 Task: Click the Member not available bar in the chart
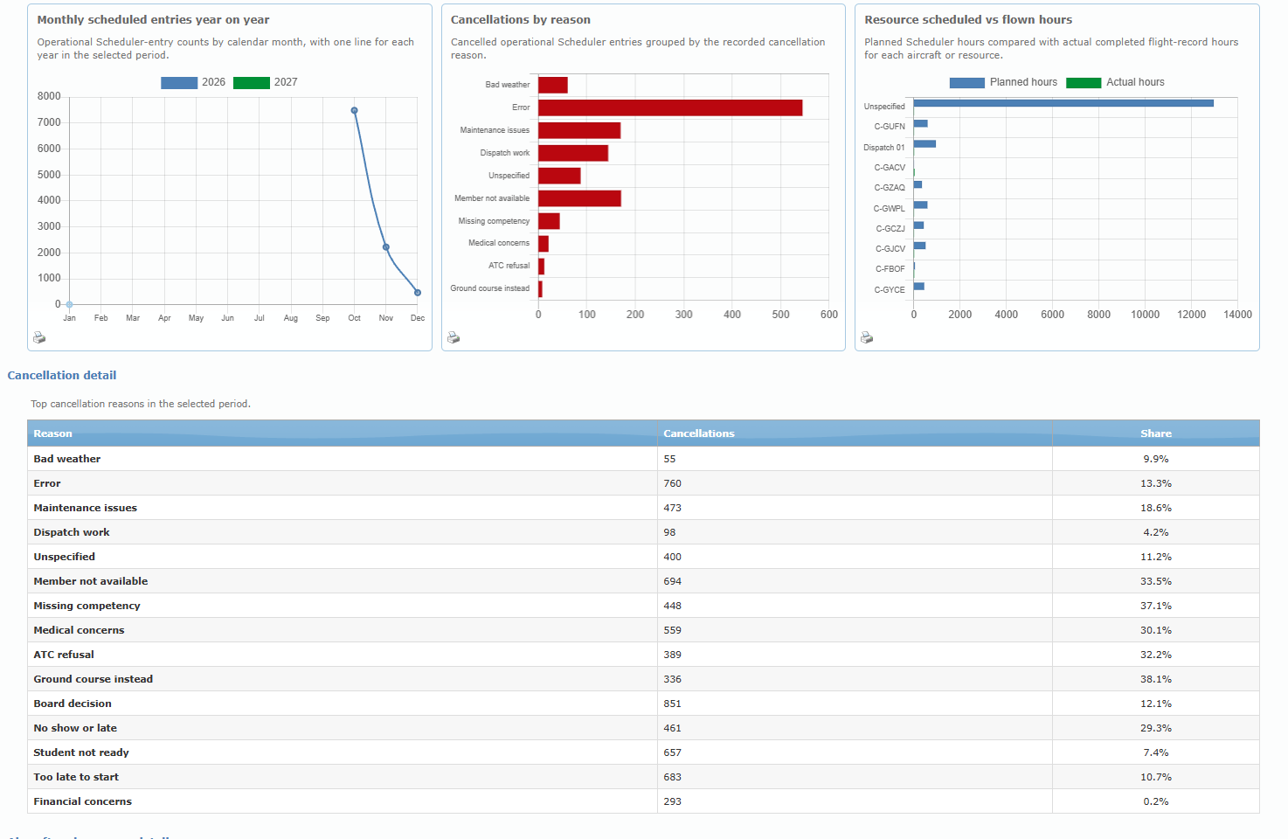pos(579,198)
